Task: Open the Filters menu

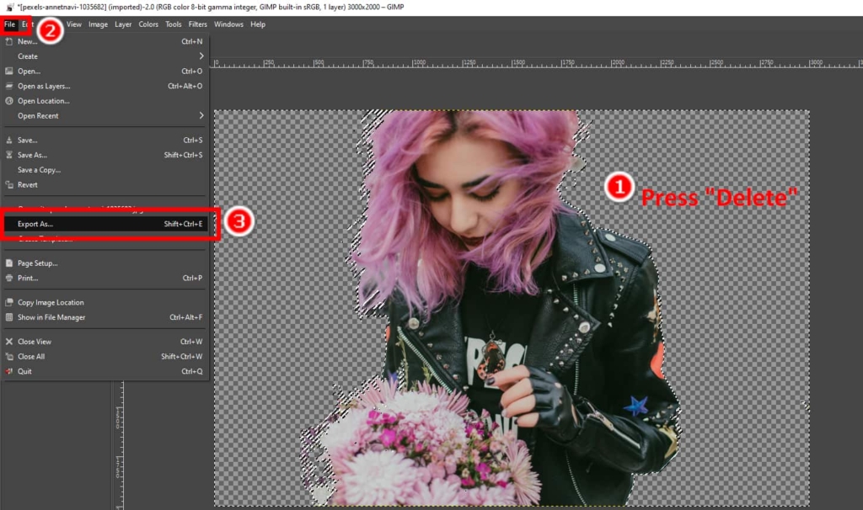Action: pos(197,24)
